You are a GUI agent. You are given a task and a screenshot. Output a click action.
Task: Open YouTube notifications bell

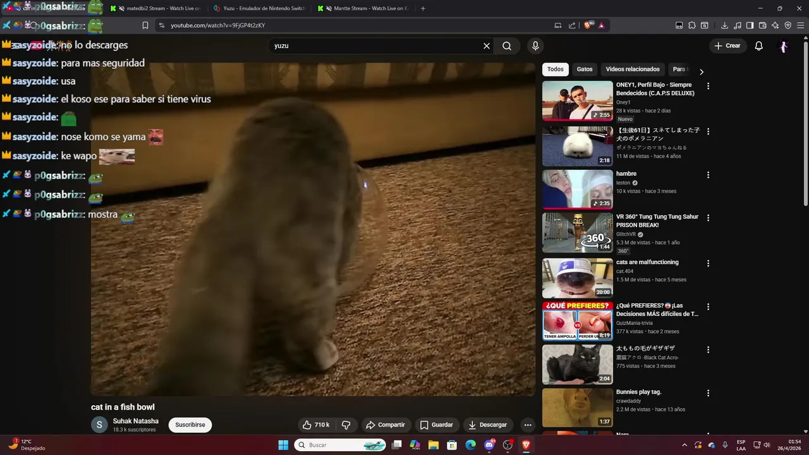pyautogui.click(x=759, y=45)
